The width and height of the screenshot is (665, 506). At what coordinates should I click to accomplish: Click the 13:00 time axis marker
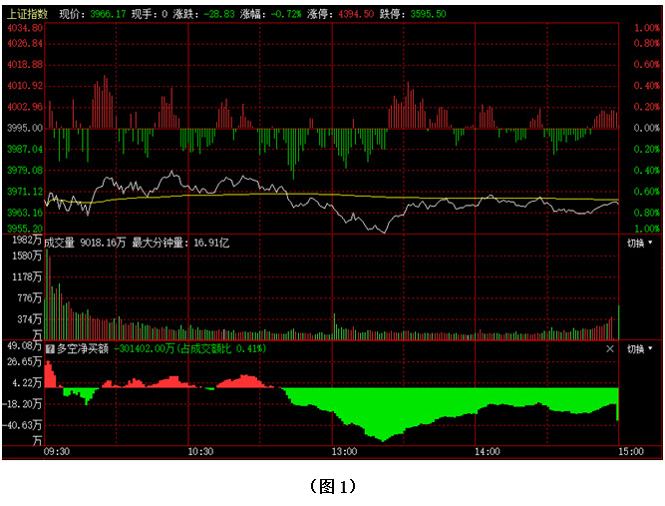[344, 452]
